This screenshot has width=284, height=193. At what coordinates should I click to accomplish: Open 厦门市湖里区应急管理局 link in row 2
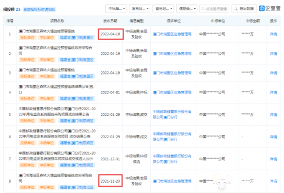point(172,54)
